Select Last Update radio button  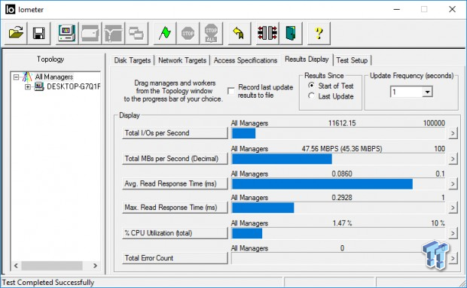311,96
